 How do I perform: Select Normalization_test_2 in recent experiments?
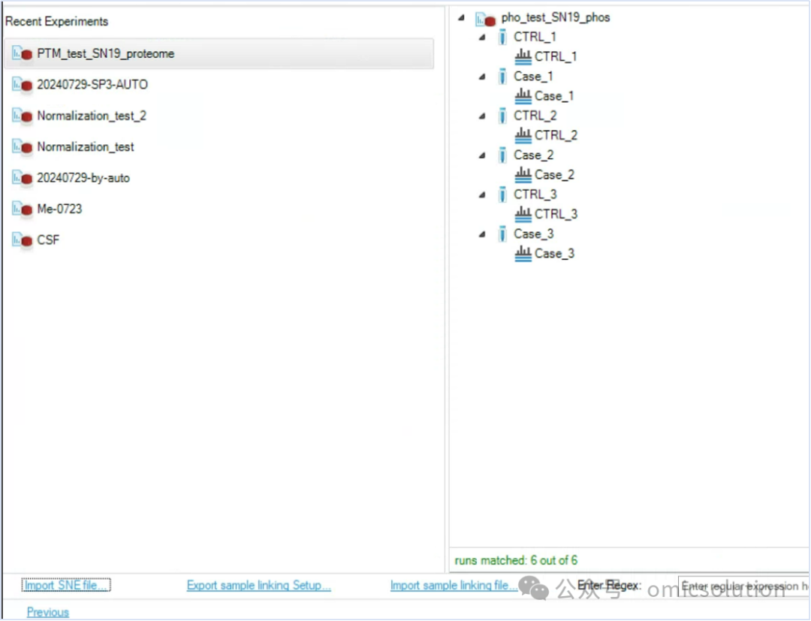[x=92, y=116]
